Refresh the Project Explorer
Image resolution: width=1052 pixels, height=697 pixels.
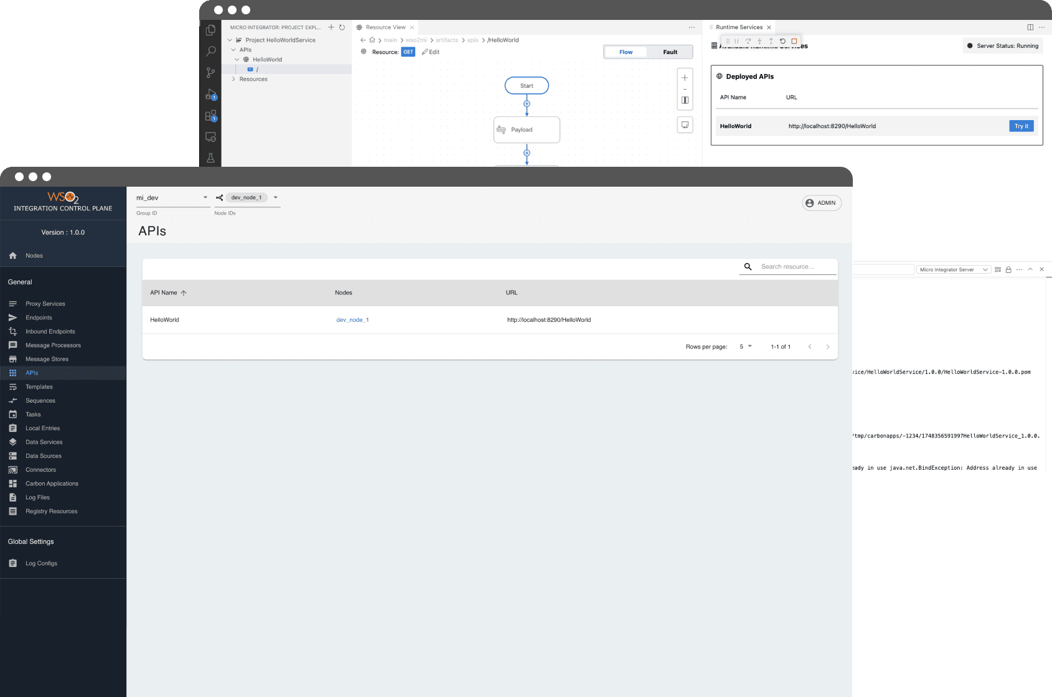(x=342, y=27)
